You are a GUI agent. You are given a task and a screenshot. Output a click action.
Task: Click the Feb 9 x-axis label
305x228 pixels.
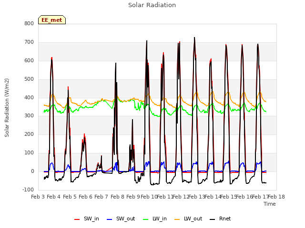[133, 197]
